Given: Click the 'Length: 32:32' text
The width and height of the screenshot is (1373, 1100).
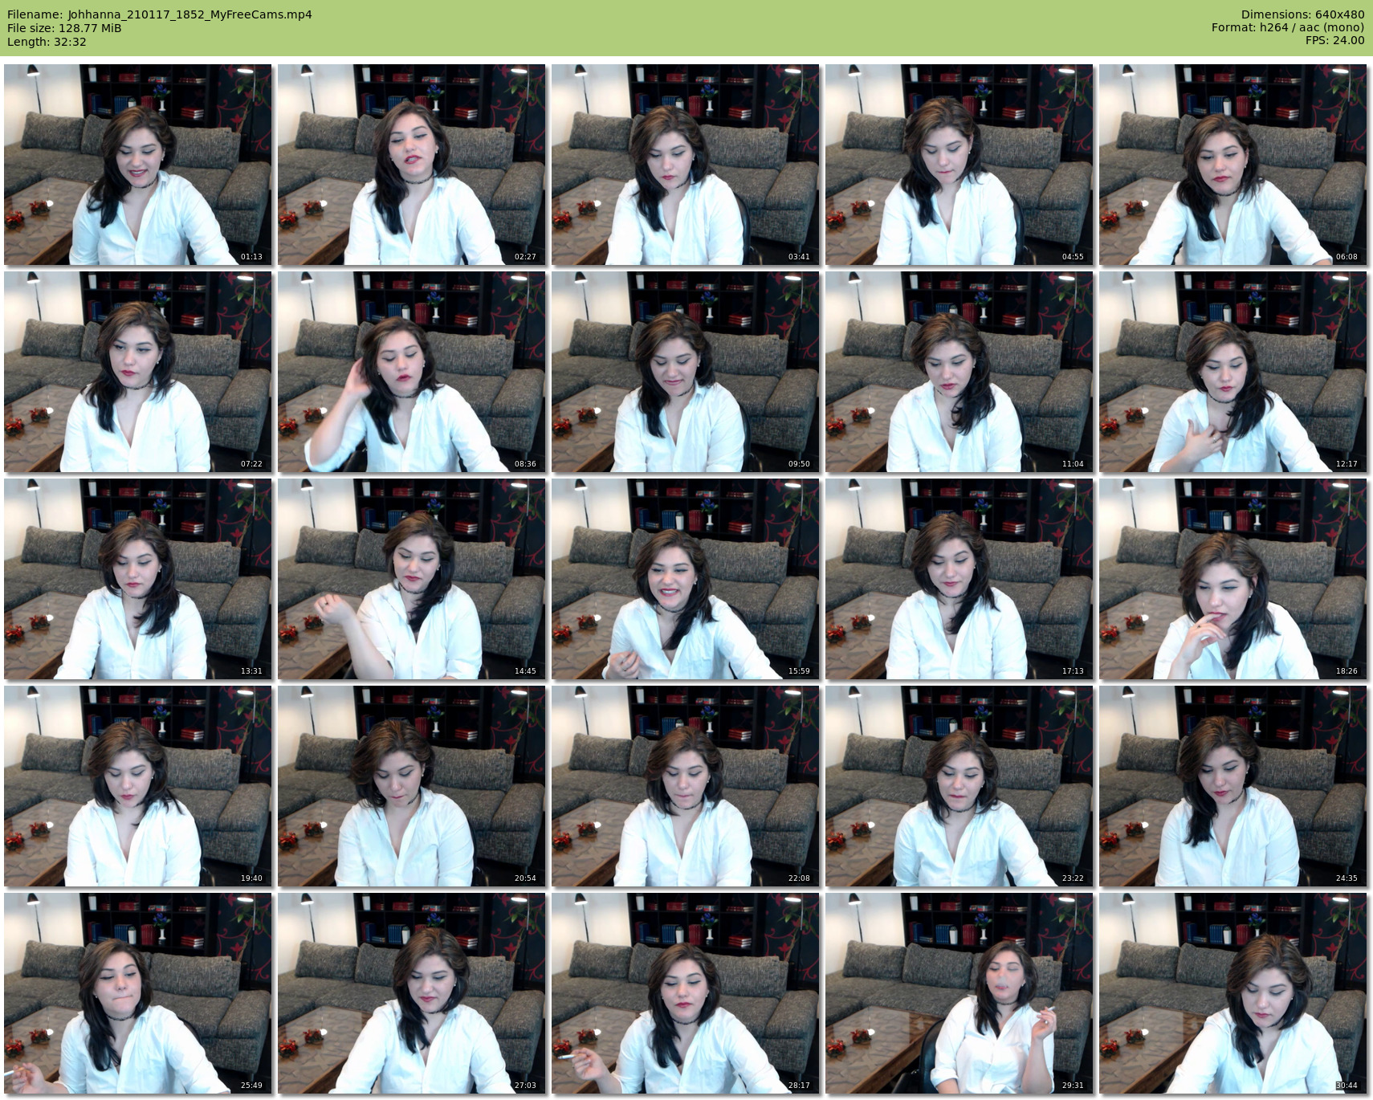Looking at the screenshot, I should [47, 42].
